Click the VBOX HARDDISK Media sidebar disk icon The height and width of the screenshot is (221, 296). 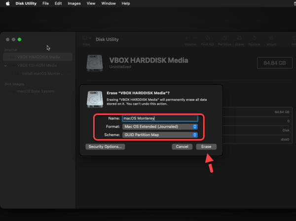click(12, 57)
